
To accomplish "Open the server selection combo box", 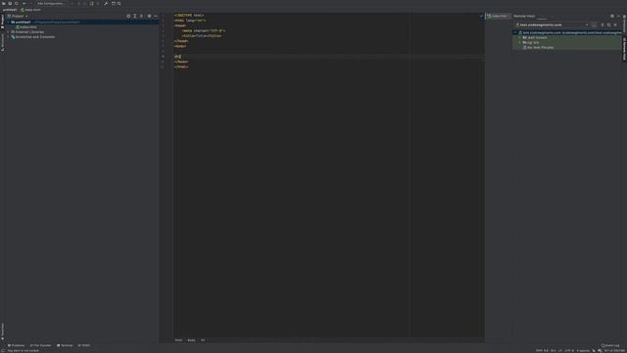I will (553, 25).
